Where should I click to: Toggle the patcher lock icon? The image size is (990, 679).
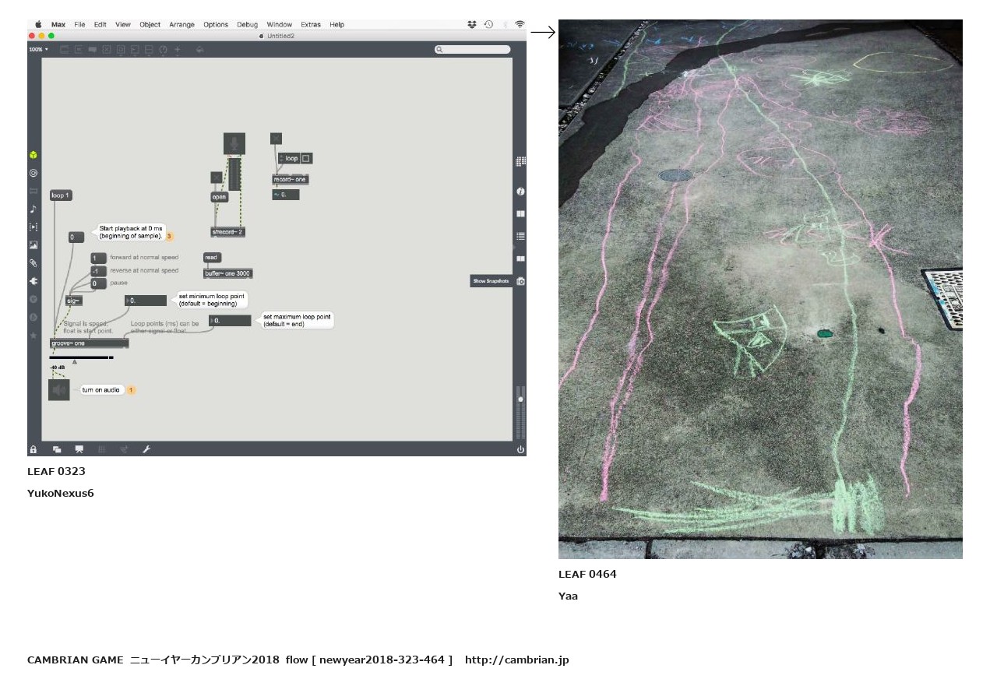pyautogui.click(x=33, y=449)
